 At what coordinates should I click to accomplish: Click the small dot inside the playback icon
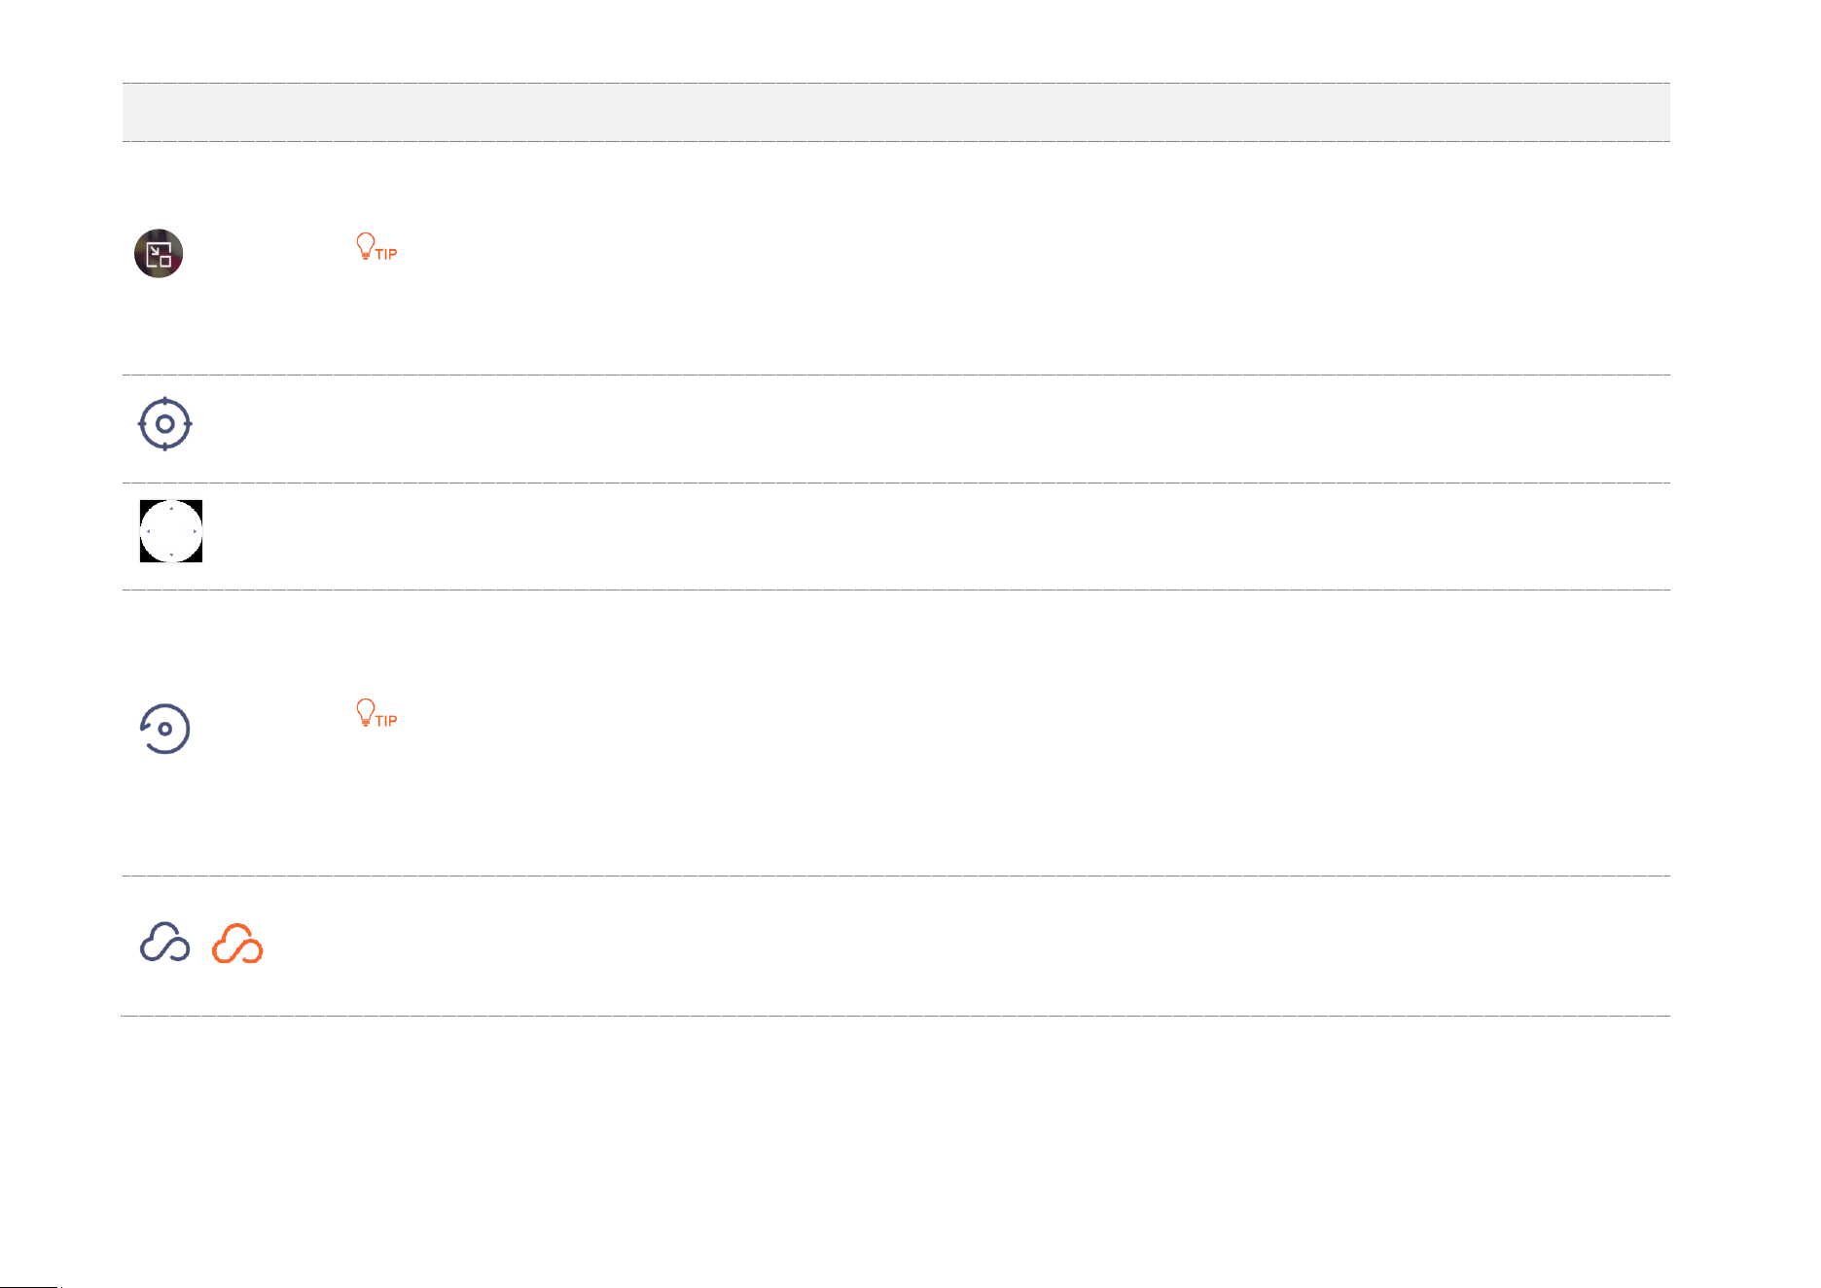click(165, 729)
